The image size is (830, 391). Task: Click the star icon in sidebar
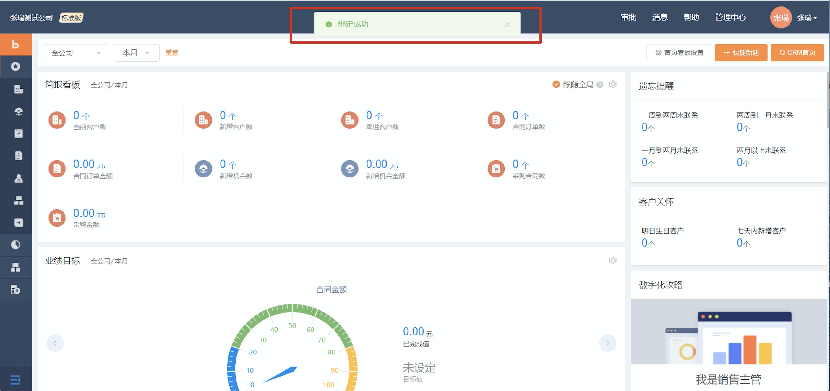pos(15,66)
